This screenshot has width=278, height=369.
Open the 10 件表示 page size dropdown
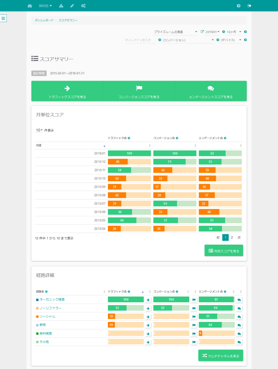coord(39,130)
